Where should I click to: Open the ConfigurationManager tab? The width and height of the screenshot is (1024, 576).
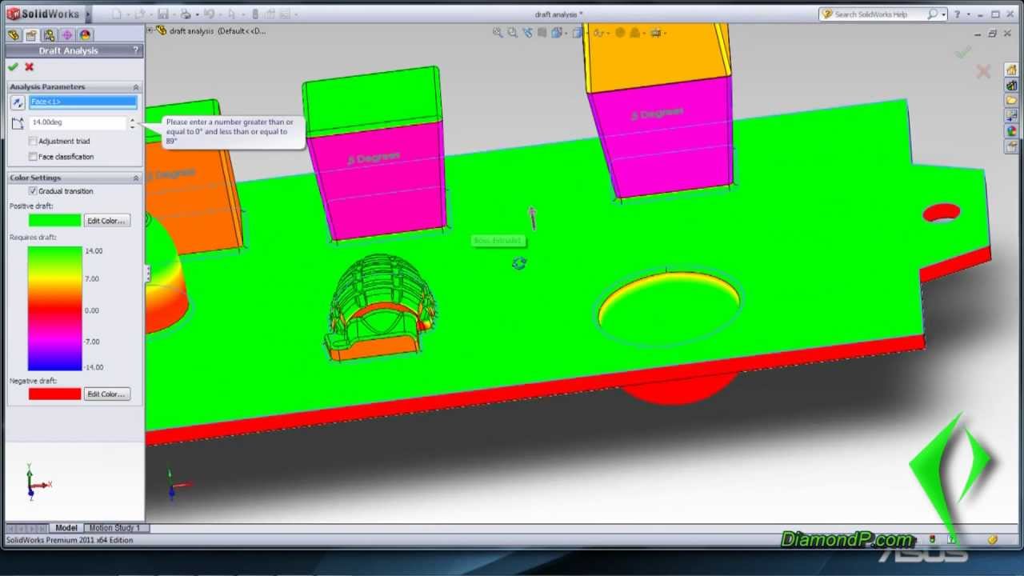tap(49, 35)
